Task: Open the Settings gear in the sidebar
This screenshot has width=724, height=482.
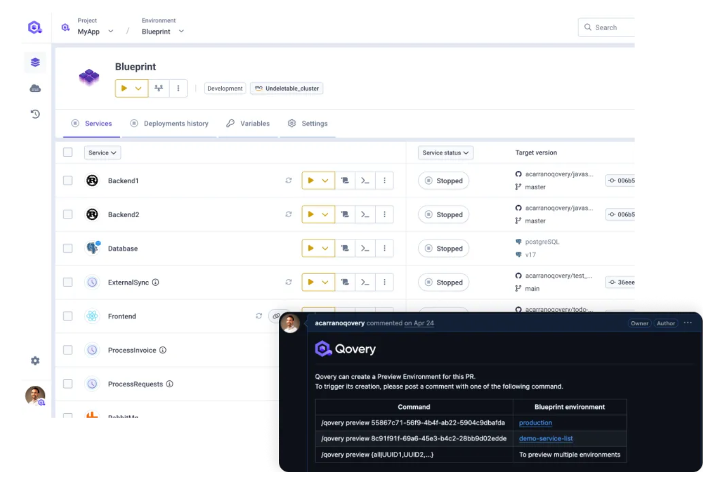Action: [35, 360]
